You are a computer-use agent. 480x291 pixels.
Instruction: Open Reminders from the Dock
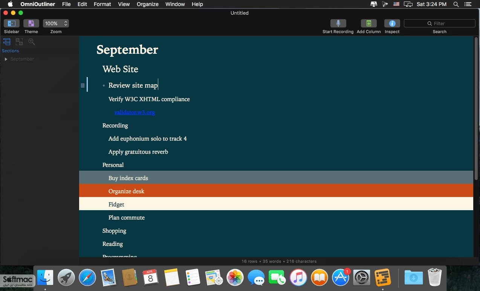(x=193, y=278)
